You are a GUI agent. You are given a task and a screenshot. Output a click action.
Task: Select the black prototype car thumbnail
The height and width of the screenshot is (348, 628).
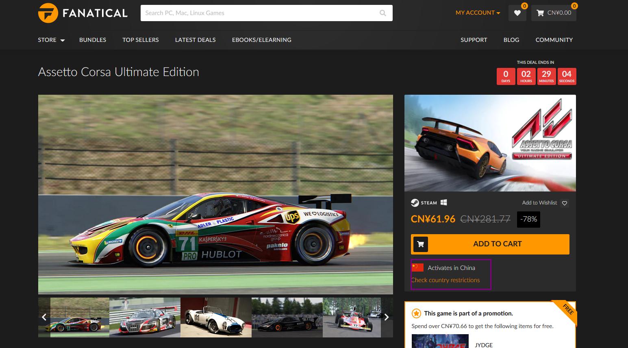pos(287,317)
